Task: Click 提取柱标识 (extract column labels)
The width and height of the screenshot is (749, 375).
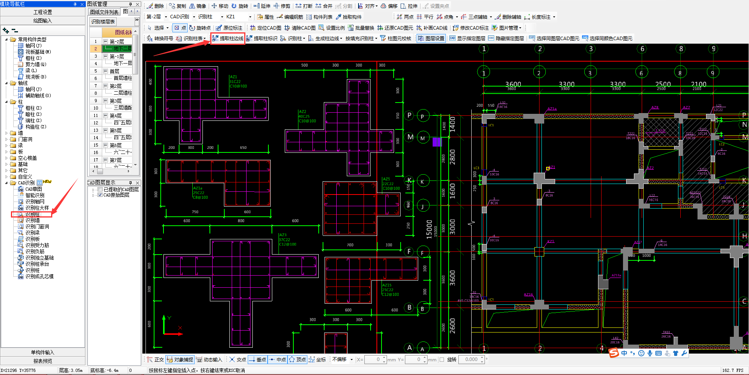Action: tap(262, 38)
